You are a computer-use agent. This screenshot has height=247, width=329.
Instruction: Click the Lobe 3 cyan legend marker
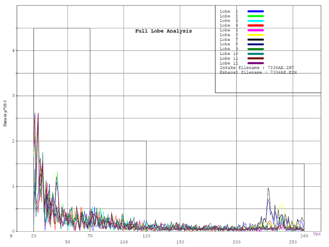coord(255,21)
